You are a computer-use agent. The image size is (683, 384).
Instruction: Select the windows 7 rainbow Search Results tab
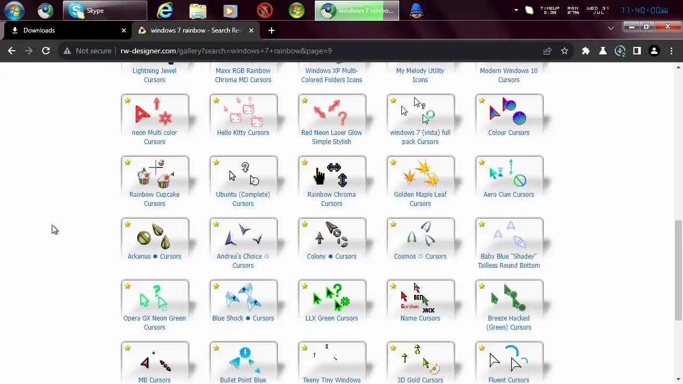[196, 30]
